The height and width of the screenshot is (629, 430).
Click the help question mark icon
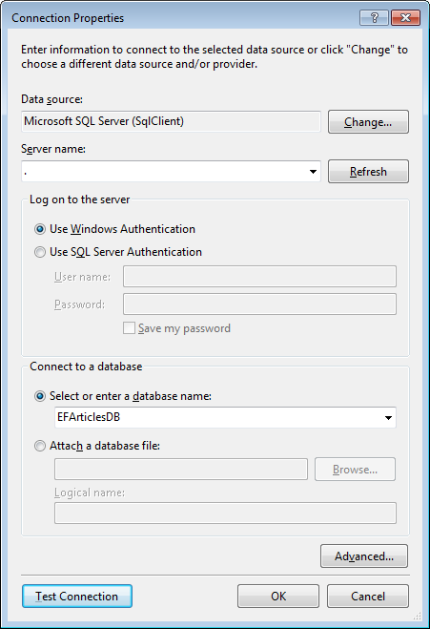[375, 17]
